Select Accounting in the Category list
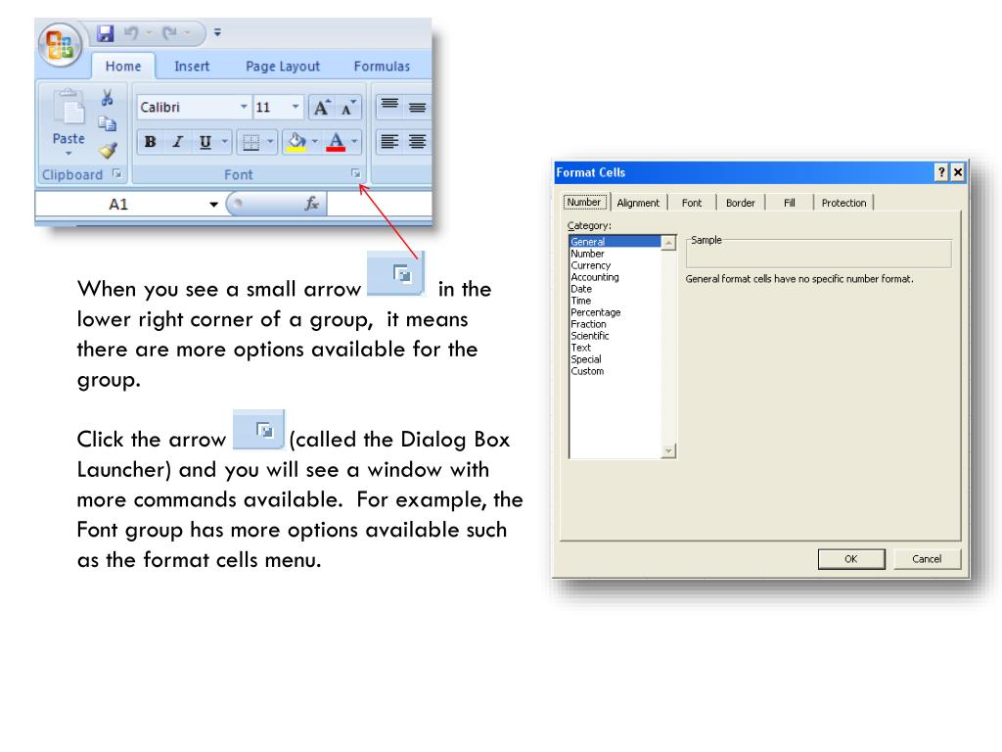Screen dimensions: 1002x752 click(x=615, y=277)
